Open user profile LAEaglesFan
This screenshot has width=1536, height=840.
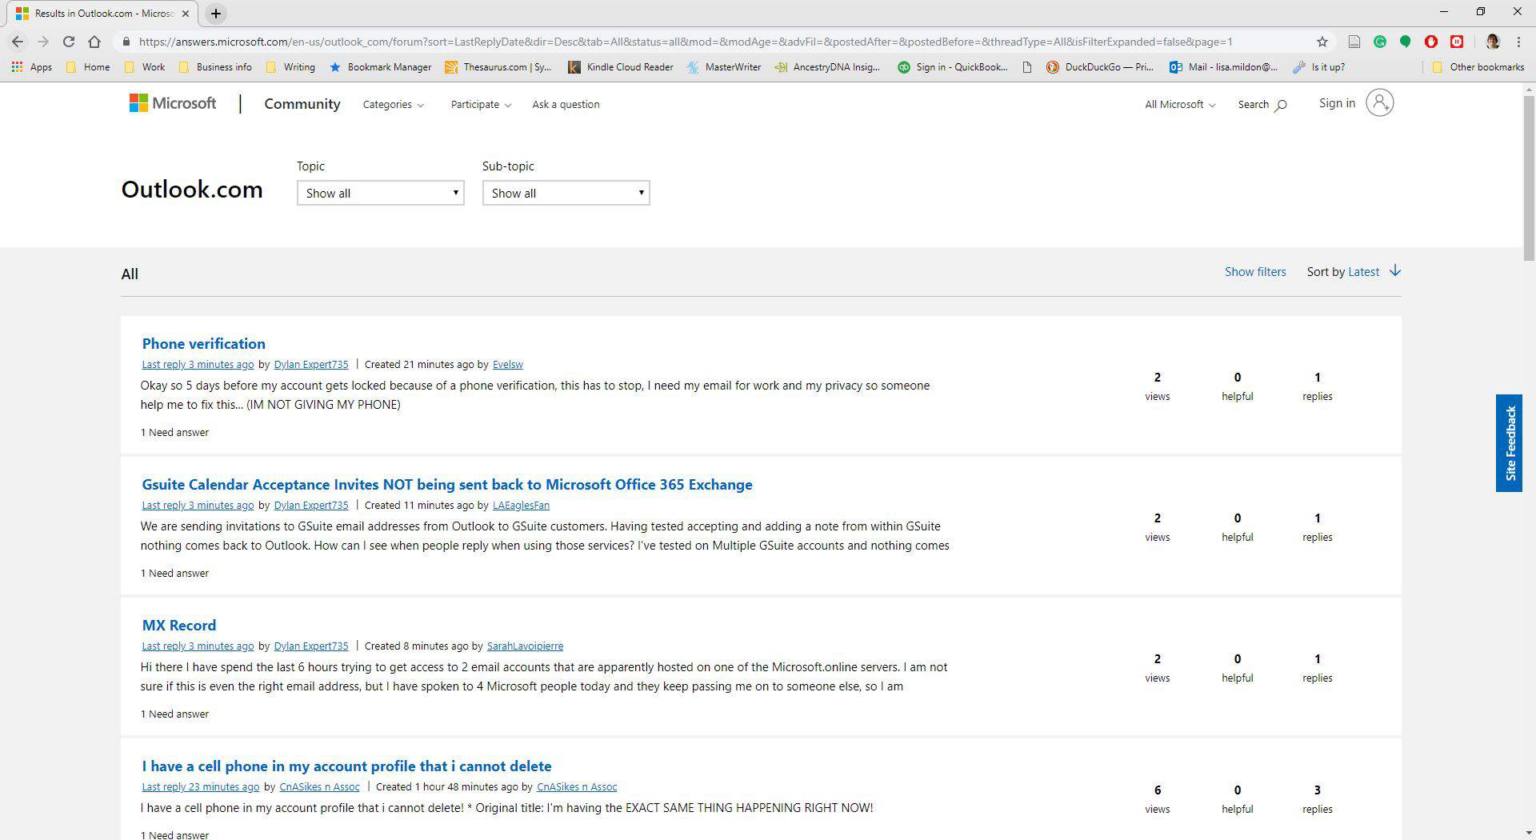pyautogui.click(x=521, y=506)
